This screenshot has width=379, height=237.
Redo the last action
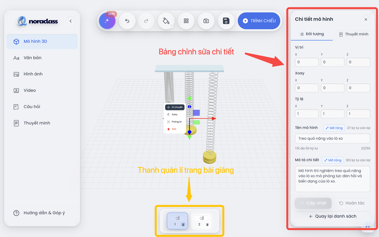click(146, 21)
